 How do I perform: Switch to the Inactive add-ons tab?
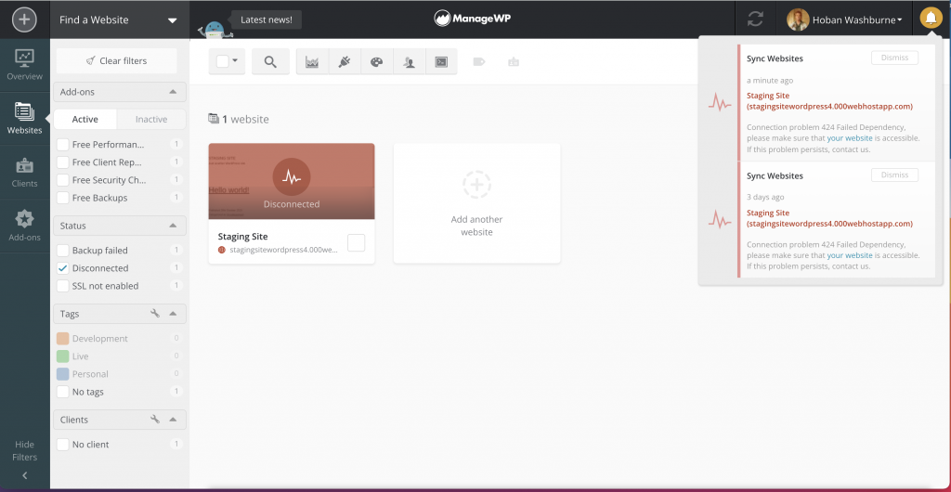point(151,120)
